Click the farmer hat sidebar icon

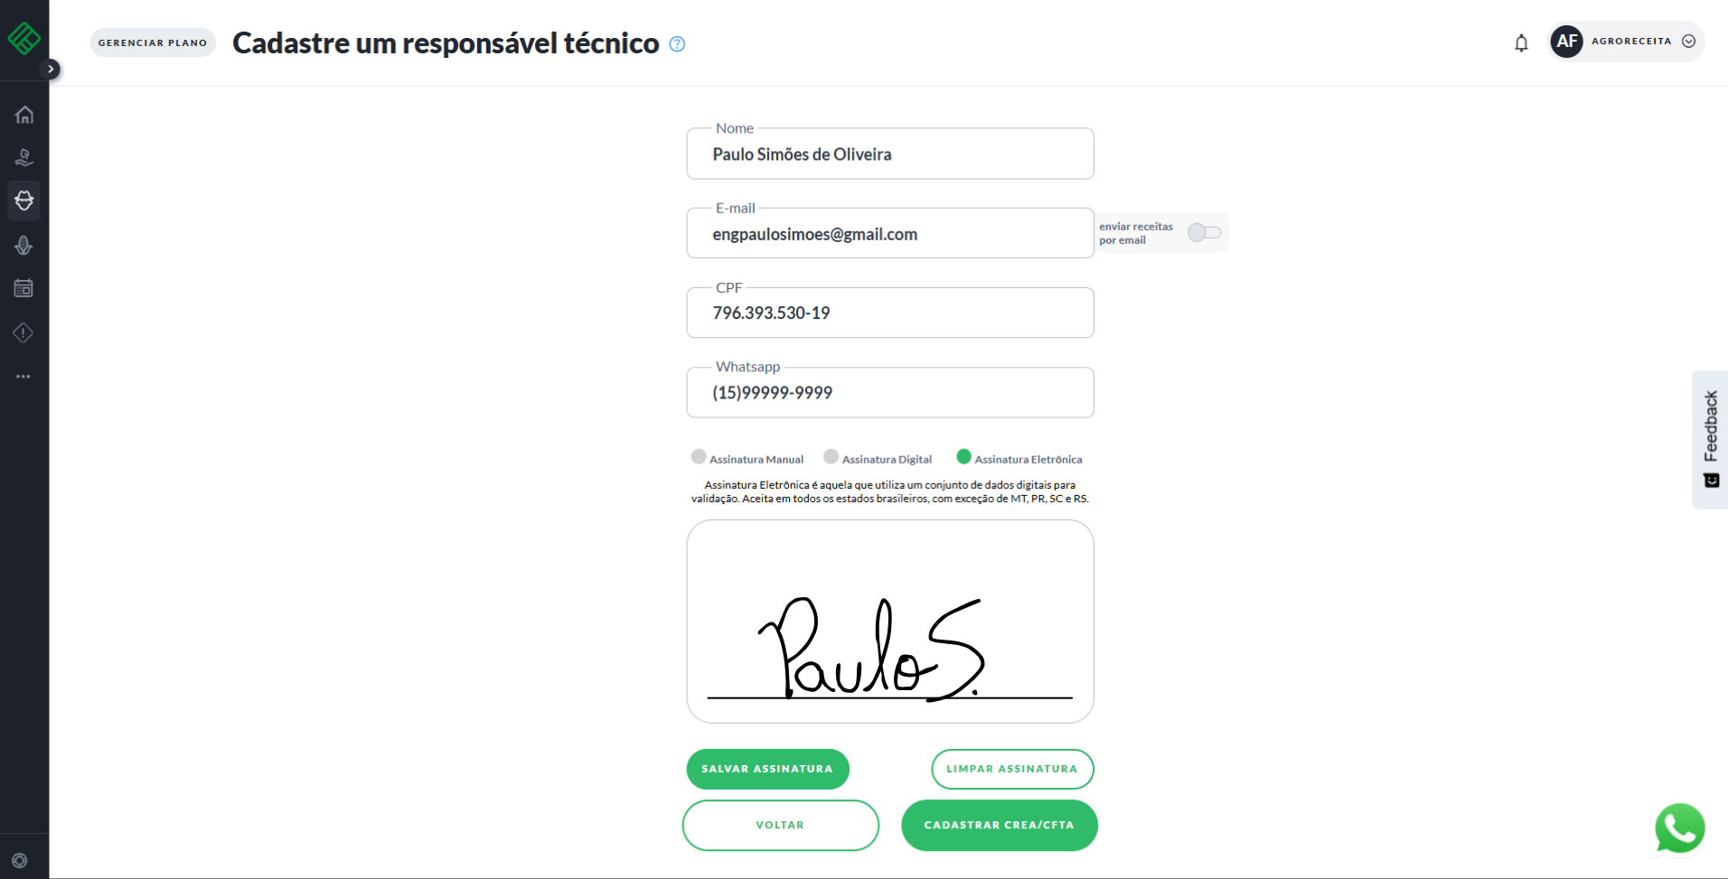point(24,201)
